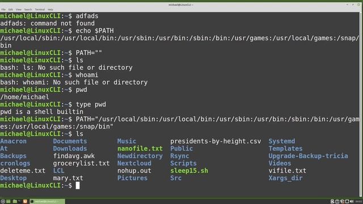The image size is (363, 204).
Task: Click the 'presidents-by-height.csv' file name
Action: coord(216,141)
